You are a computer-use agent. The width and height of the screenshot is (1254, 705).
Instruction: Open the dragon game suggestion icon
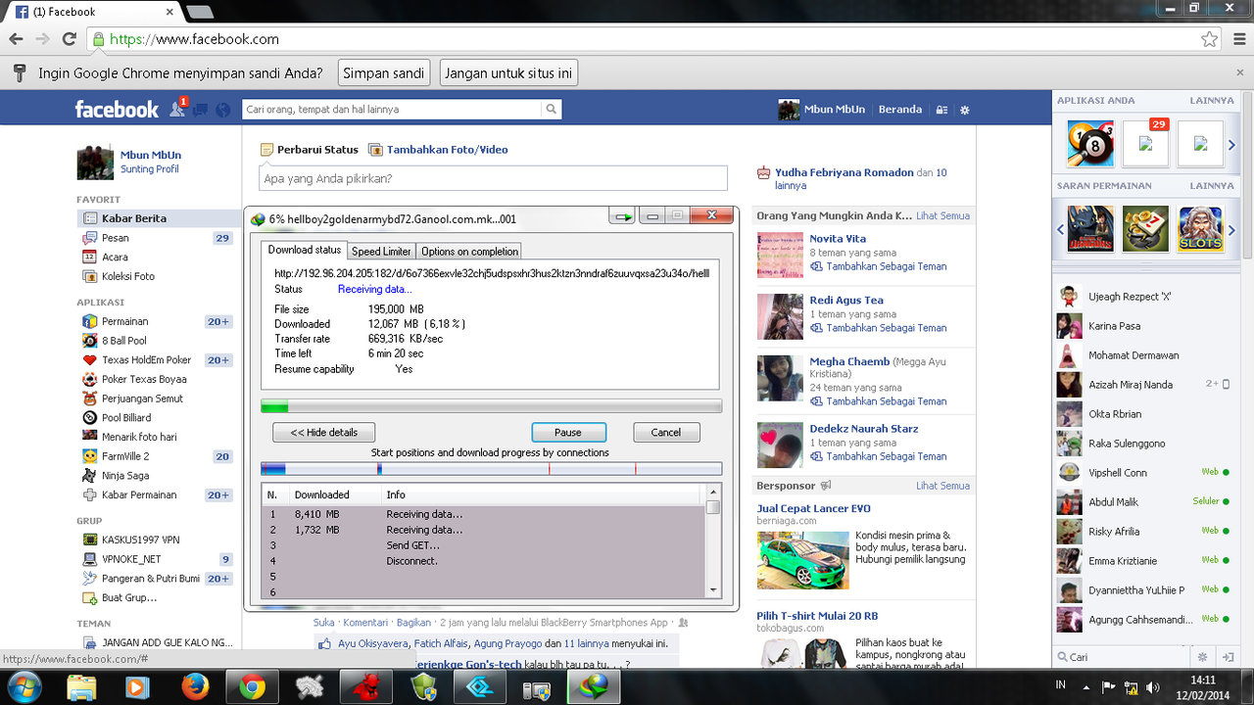click(x=1090, y=229)
